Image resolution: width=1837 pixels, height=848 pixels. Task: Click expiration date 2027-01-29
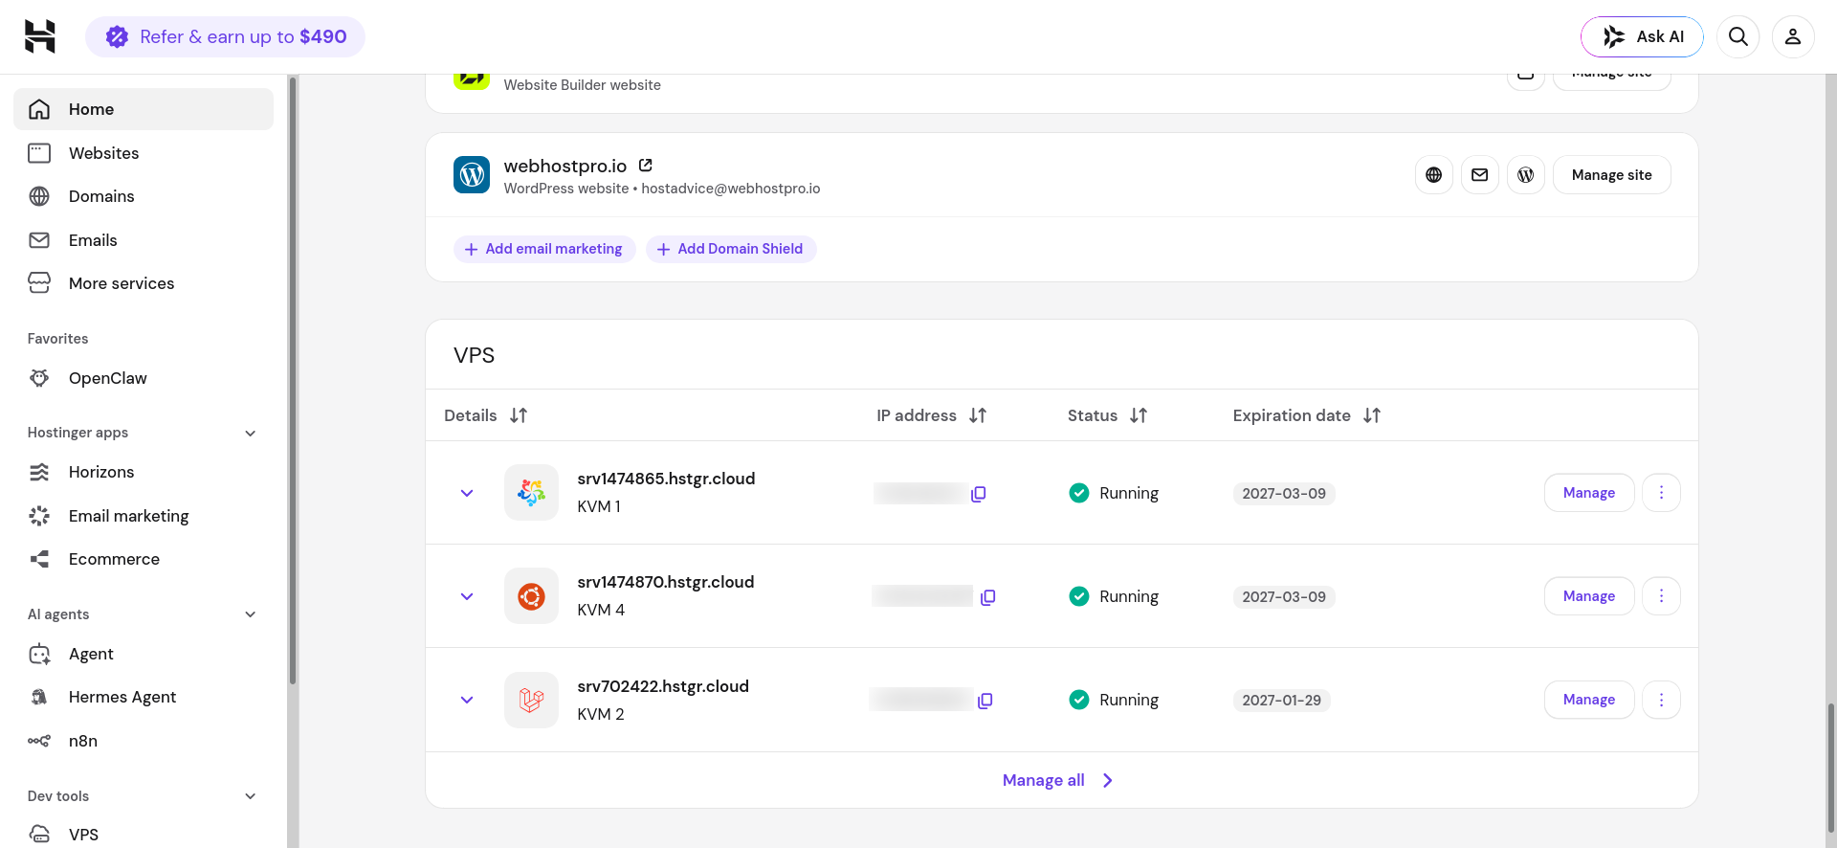1281,701
